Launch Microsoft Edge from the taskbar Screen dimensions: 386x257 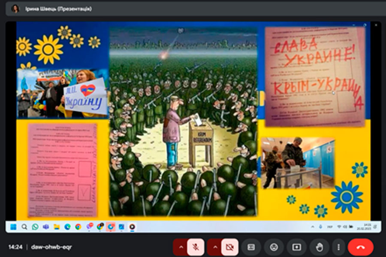click(67, 227)
